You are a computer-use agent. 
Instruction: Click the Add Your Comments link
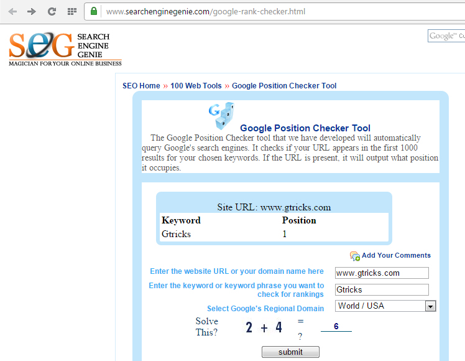click(x=396, y=255)
